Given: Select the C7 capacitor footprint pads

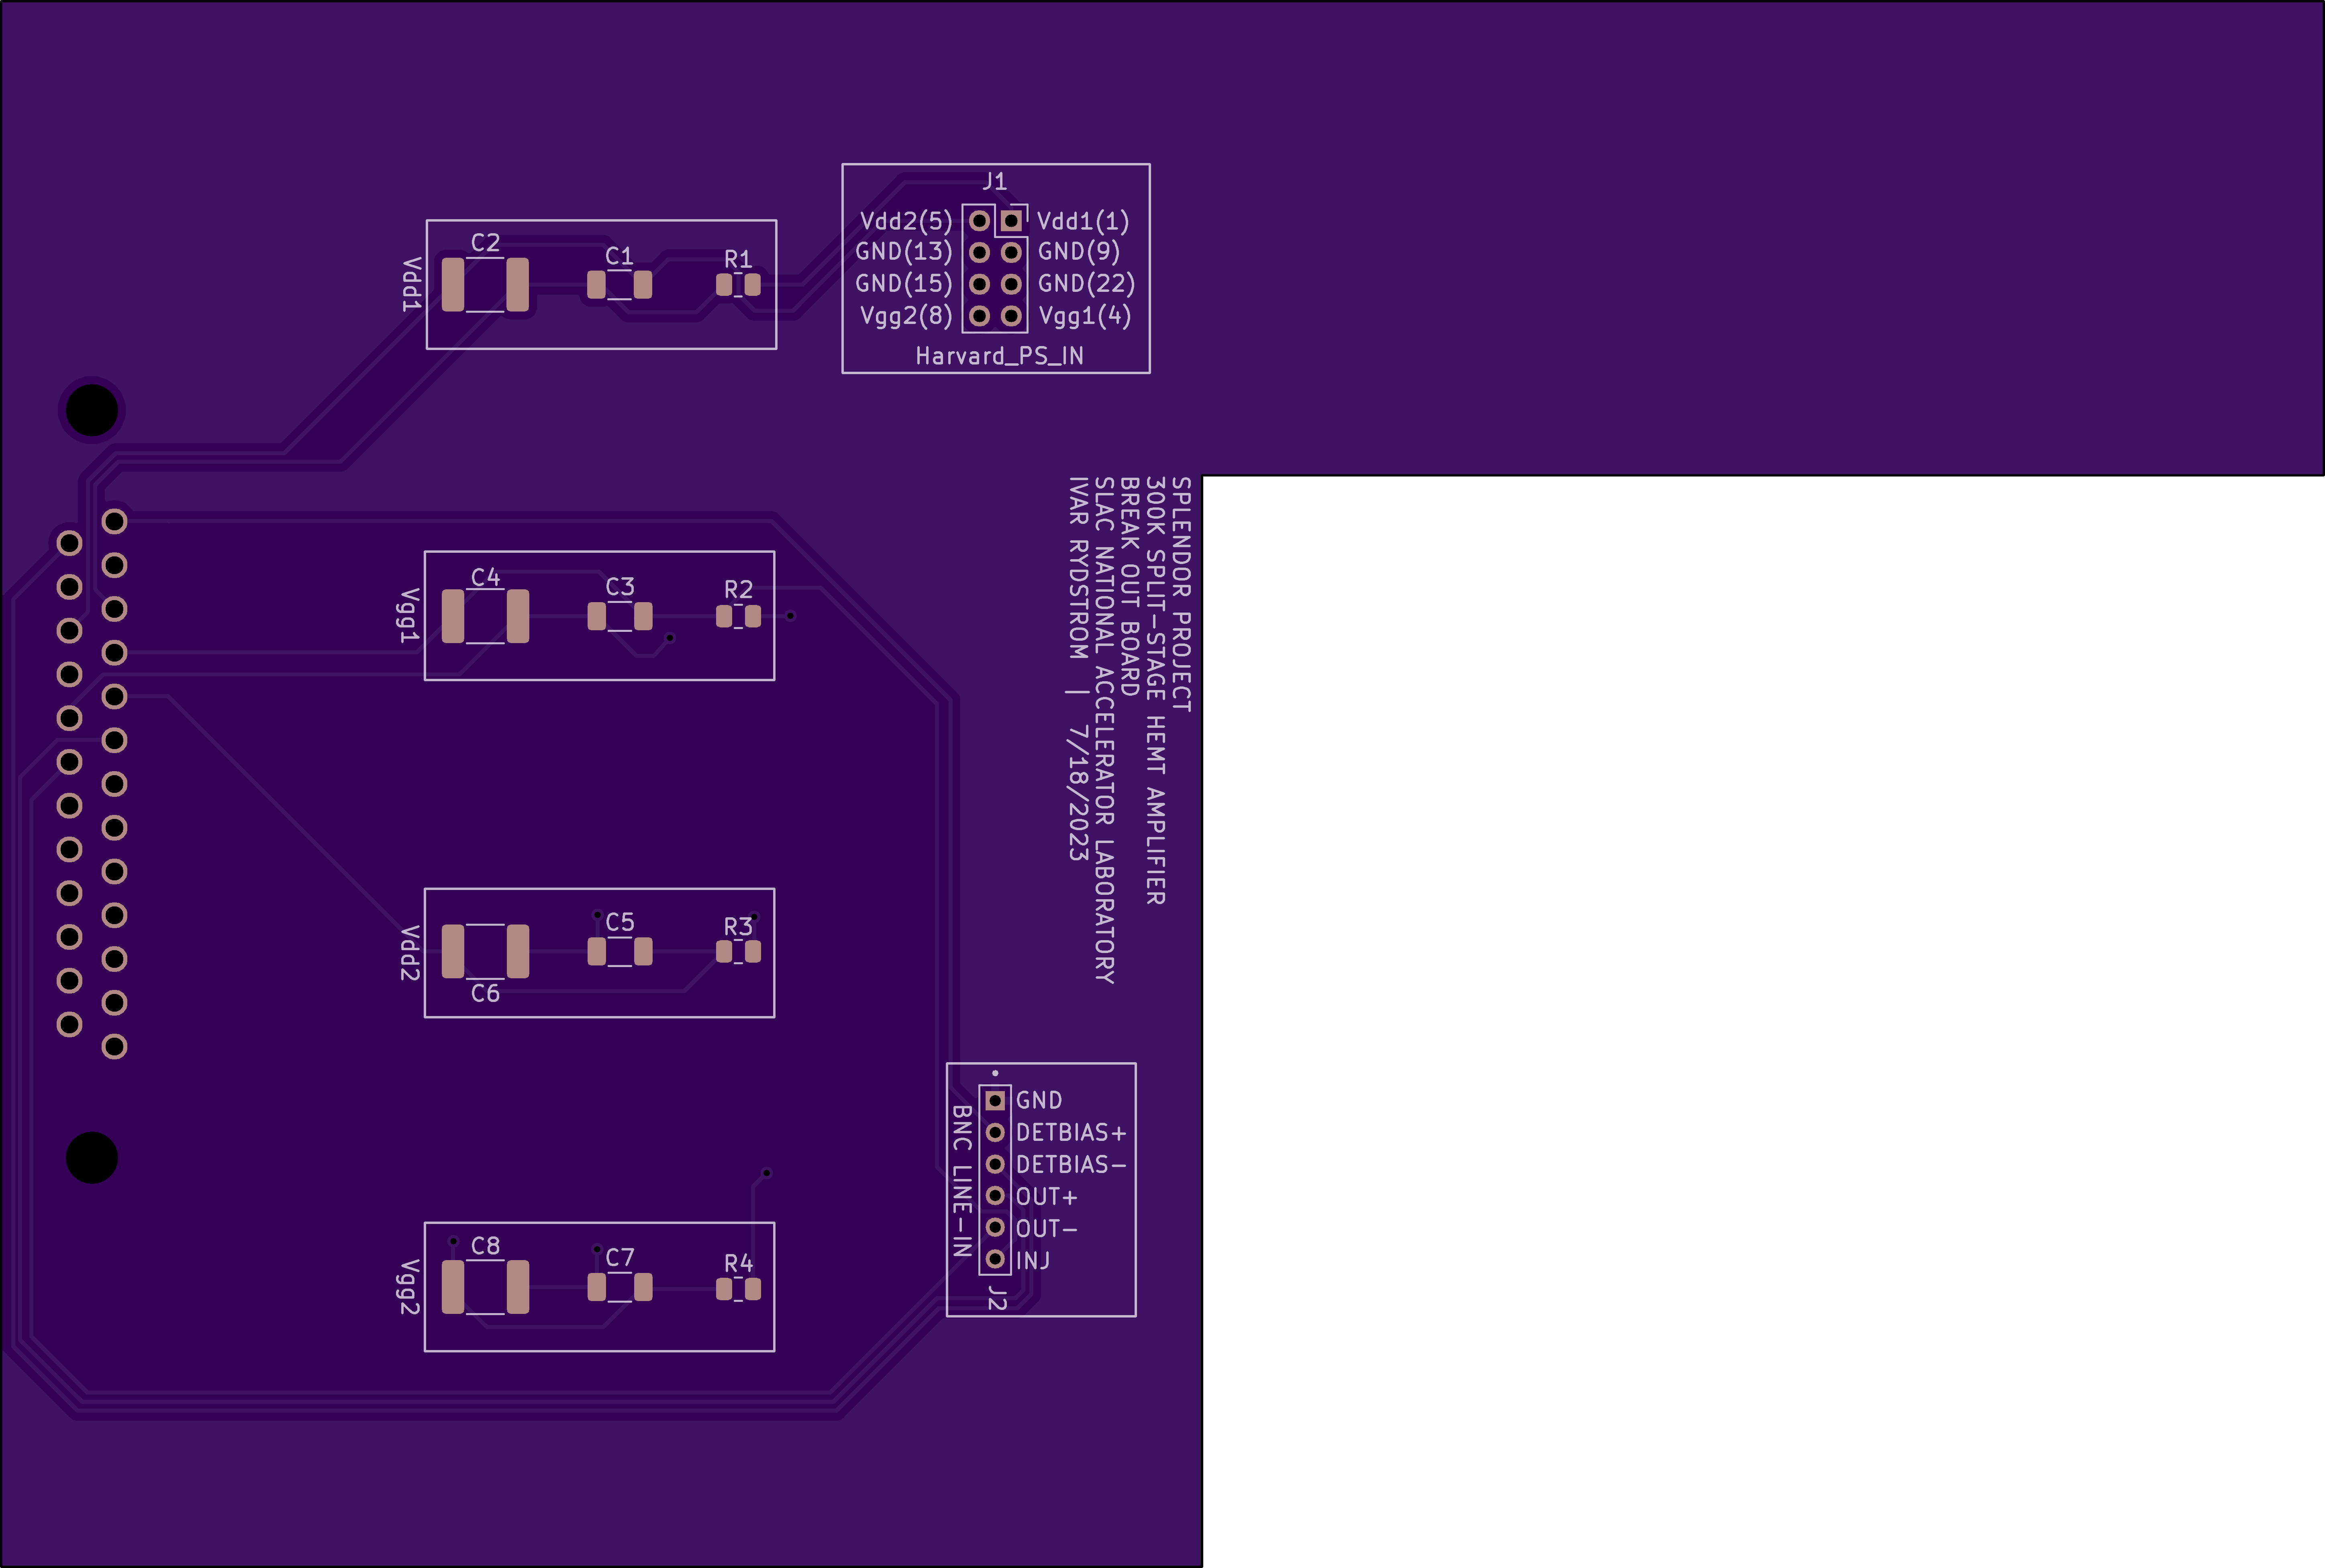Looking at the screenshot, I should (619, 1287).
